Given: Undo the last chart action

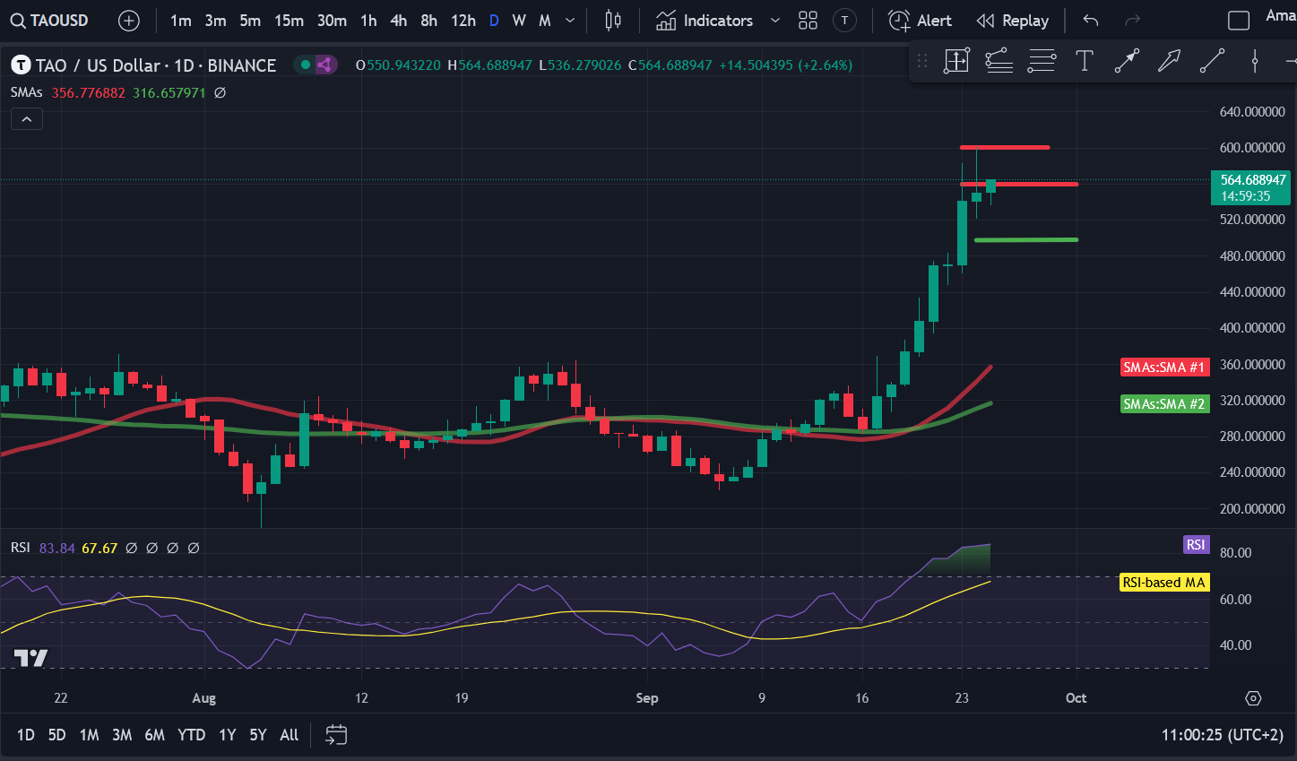Looking at the screenshot, I should 1091,21.
